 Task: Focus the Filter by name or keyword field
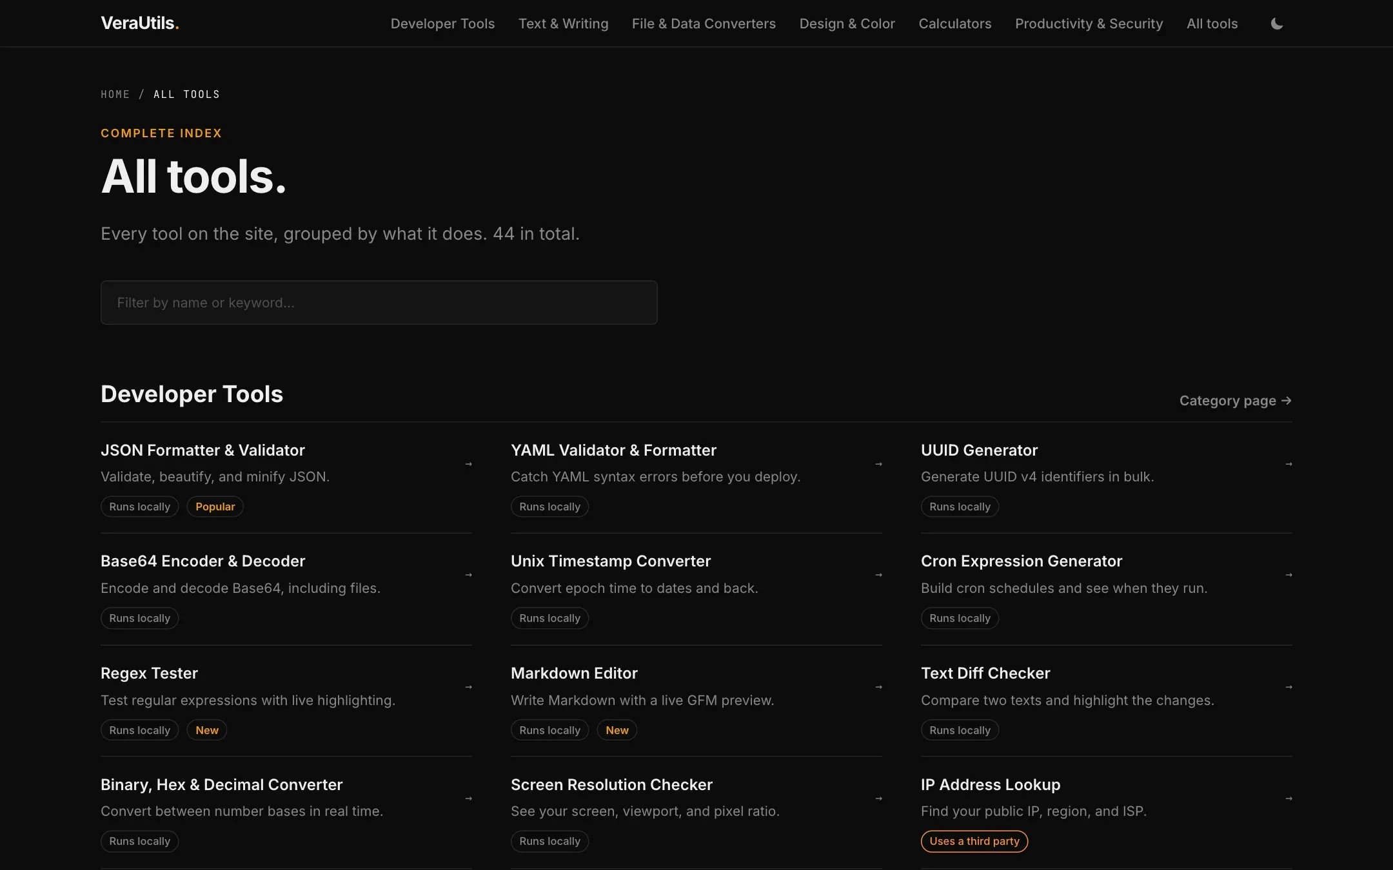[379, 302]
